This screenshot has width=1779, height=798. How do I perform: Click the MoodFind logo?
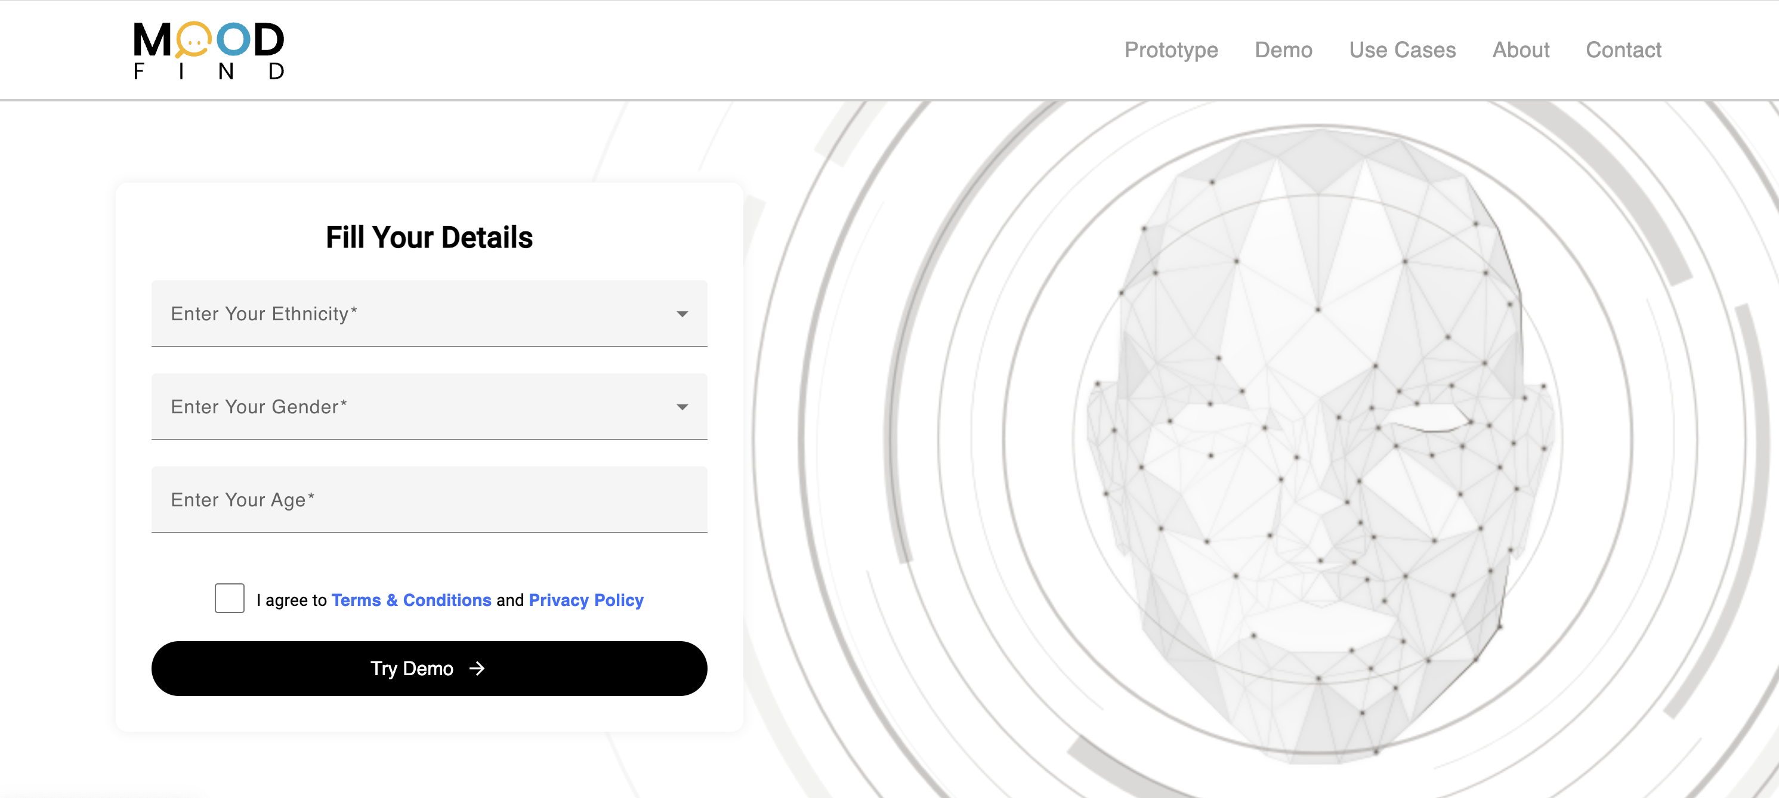coord(209,50)
